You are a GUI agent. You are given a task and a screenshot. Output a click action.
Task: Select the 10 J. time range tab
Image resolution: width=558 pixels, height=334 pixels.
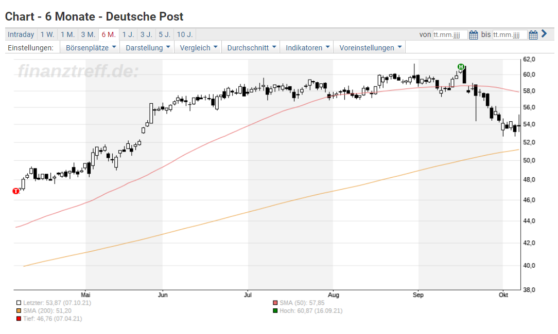click(185, 34)
